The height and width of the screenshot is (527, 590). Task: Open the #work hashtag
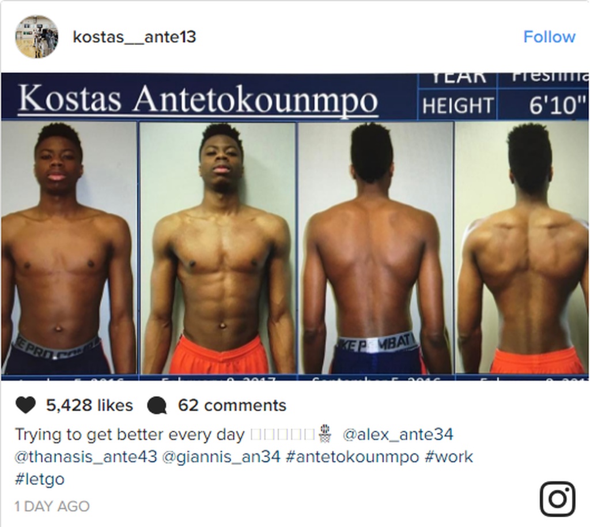[x=449, y=457]
